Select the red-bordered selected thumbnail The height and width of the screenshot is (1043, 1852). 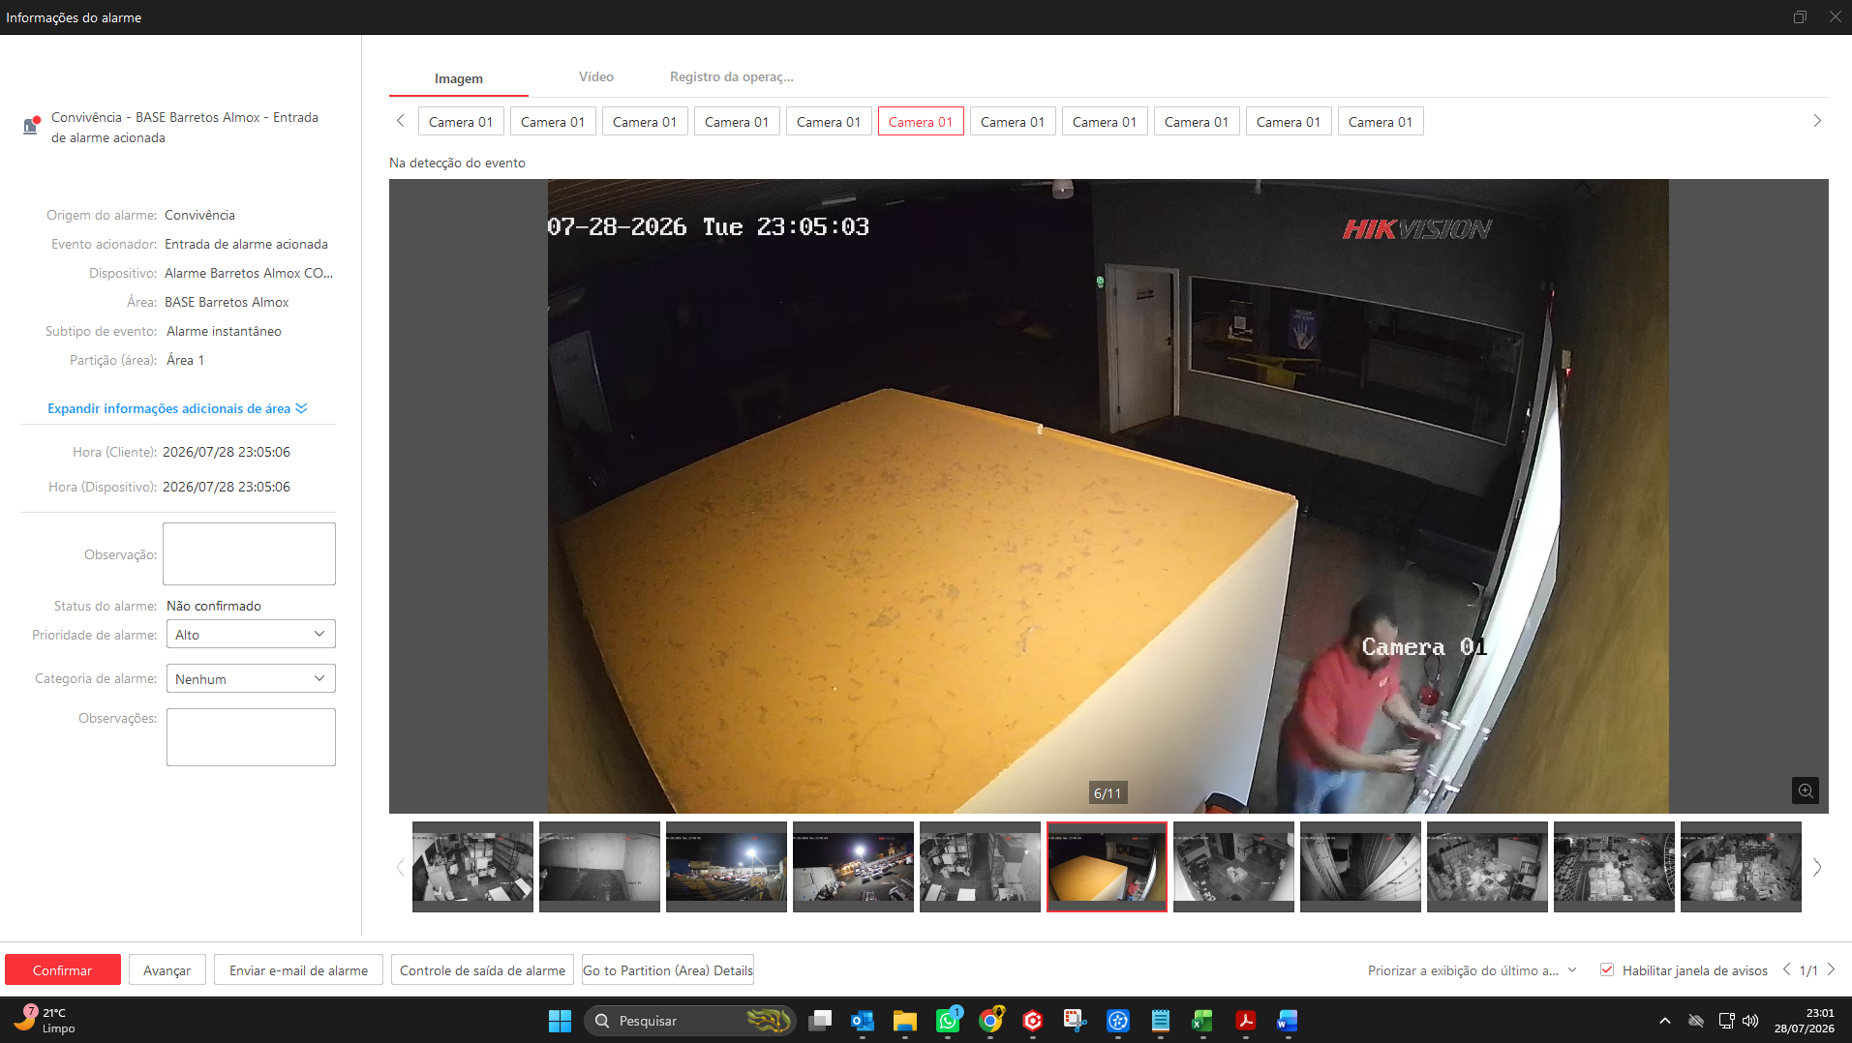[x=1107, y=867]
